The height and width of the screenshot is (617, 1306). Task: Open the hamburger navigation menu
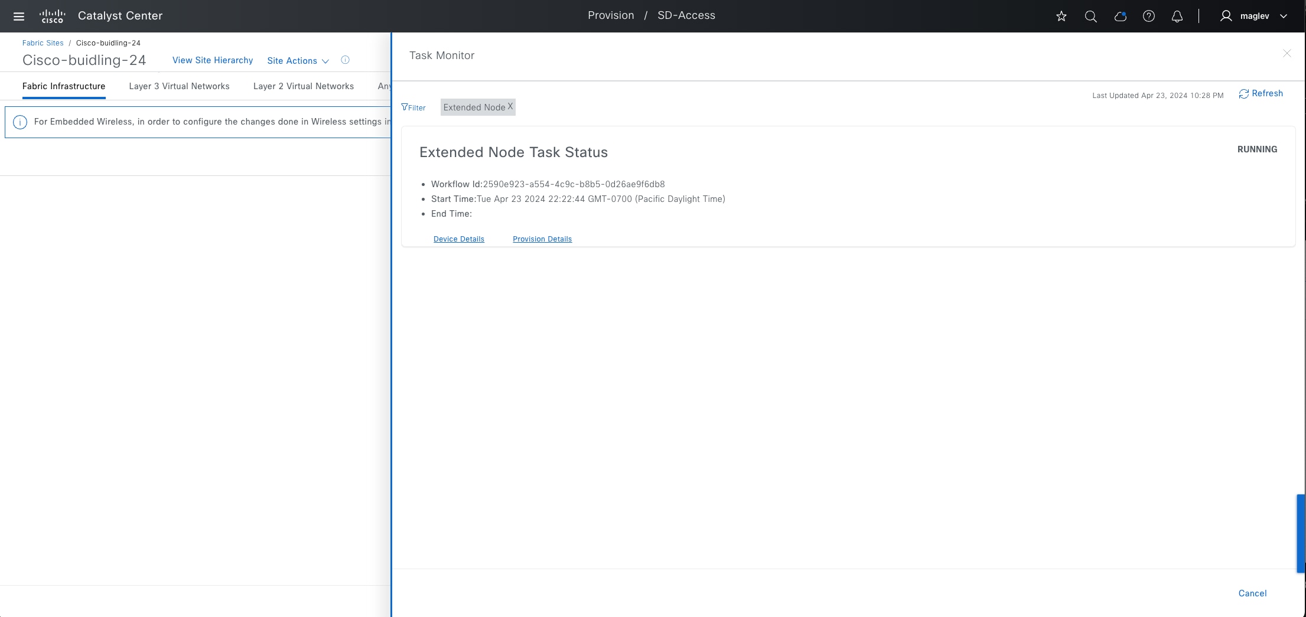coord(19,16)
